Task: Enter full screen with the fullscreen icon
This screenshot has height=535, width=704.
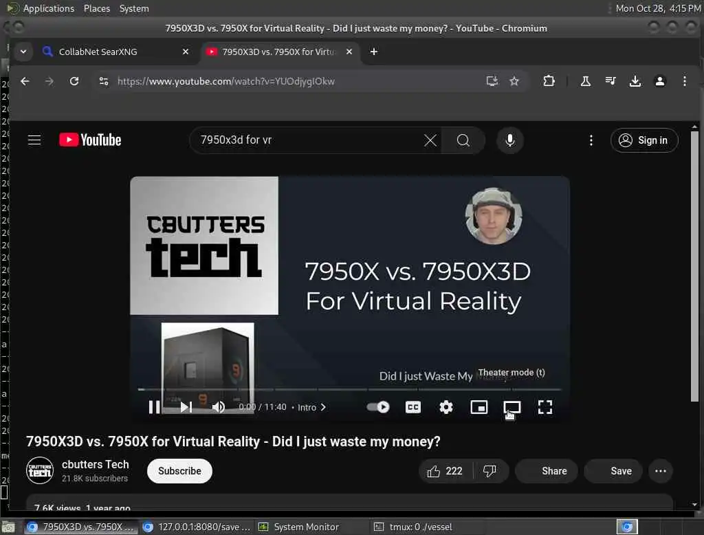Action: pyautogui.click(x=544, y=407)
